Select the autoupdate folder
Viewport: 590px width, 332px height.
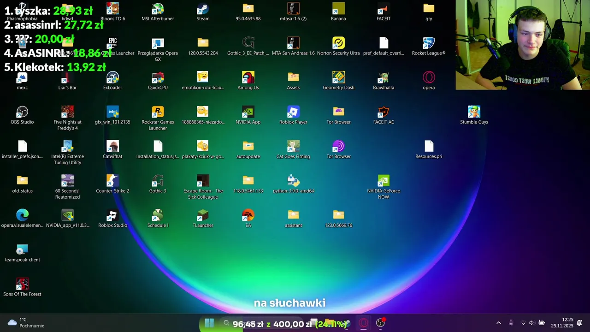(248, 150)
